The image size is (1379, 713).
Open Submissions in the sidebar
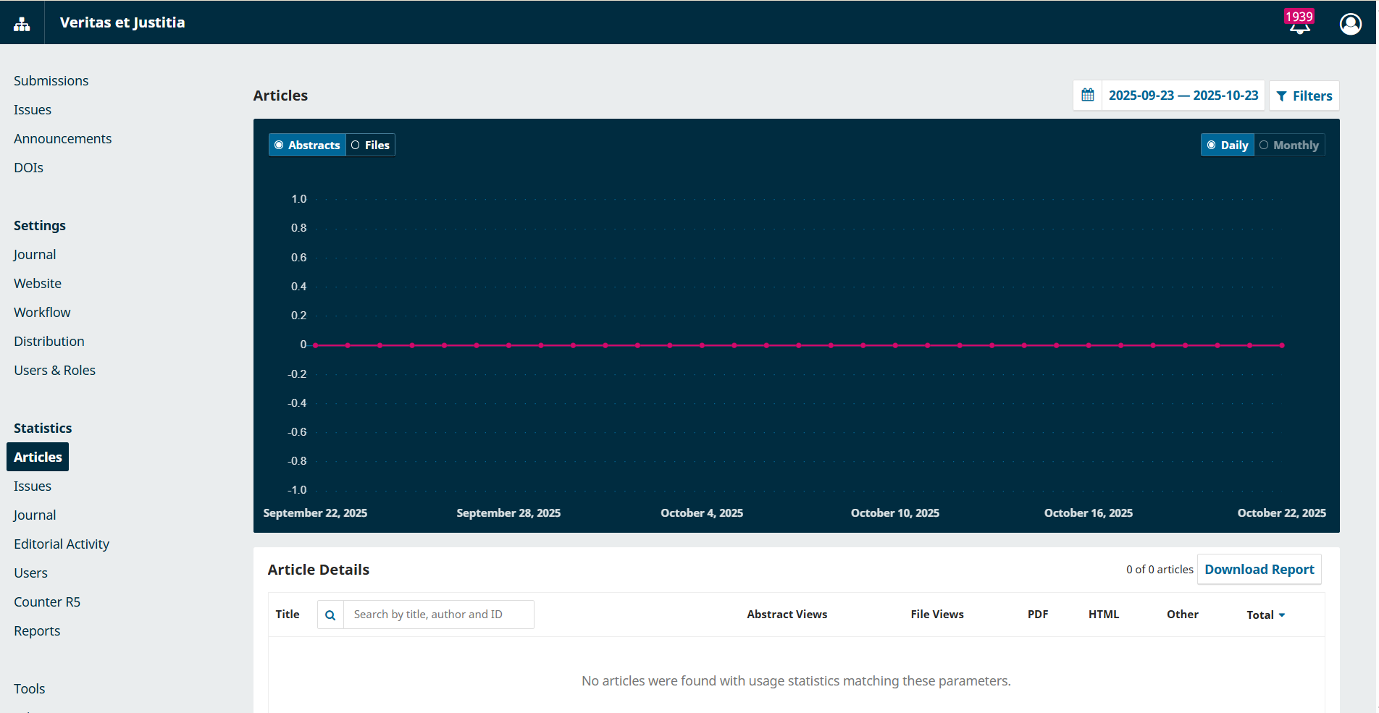(51, 81)
